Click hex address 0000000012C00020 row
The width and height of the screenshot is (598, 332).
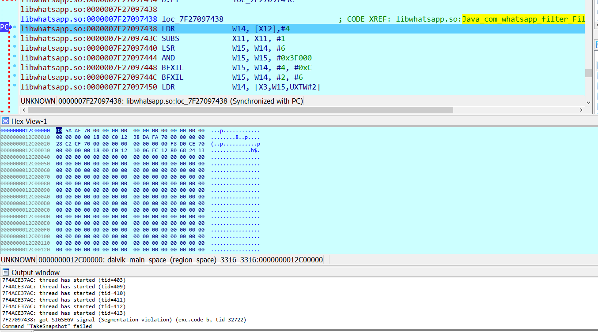pos(25,144)
